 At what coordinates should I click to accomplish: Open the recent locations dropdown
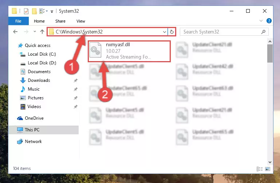[x=35, y=32]
